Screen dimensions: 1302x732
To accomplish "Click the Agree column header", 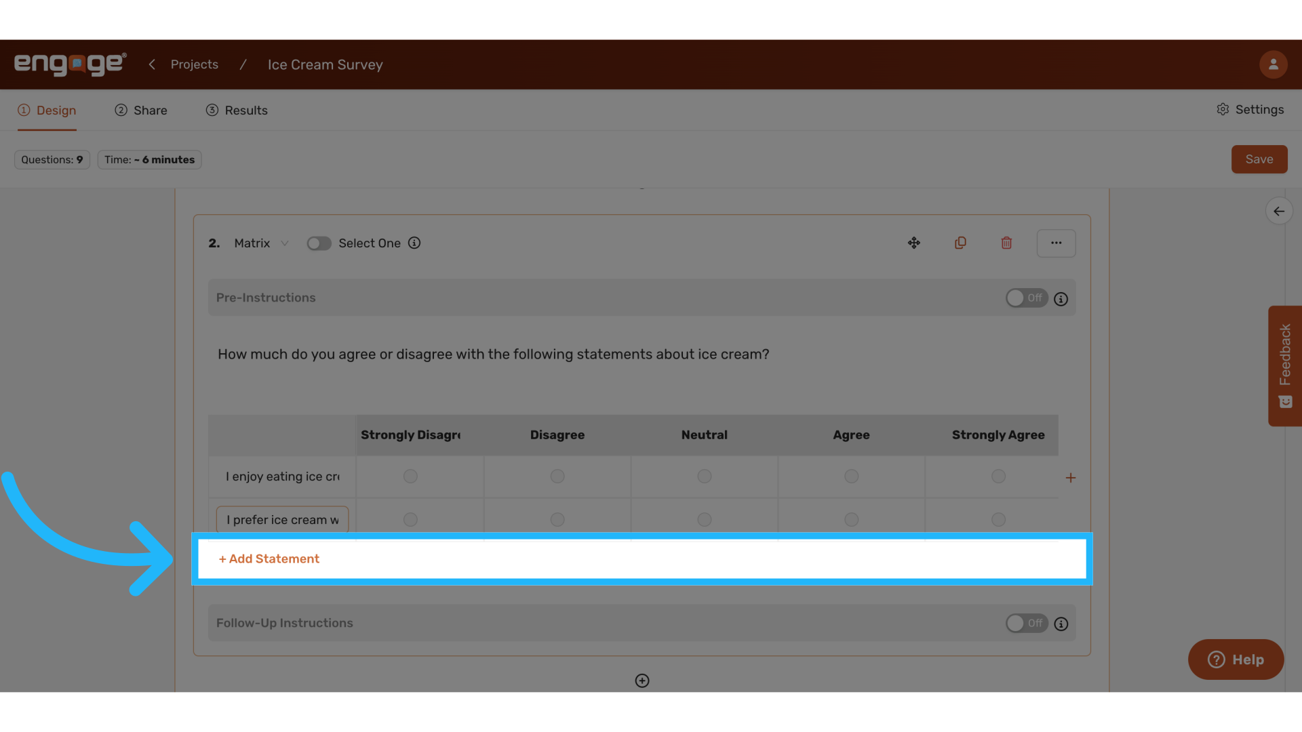I will click(852, 435).
